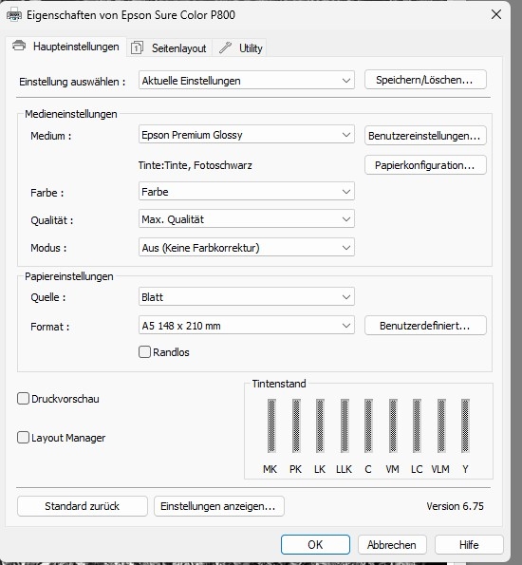This screenshot has width=522, height=565.
Task: Open the Qualität dropdown
Action: point(247,219)
